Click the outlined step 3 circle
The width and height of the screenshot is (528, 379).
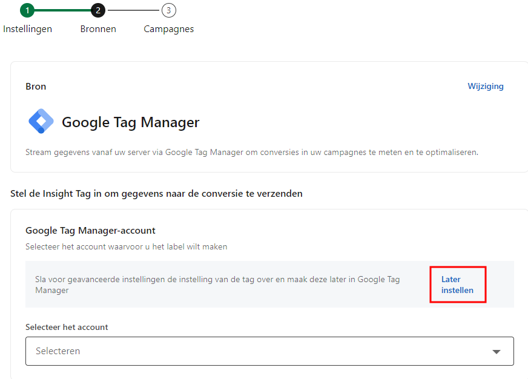169,10
